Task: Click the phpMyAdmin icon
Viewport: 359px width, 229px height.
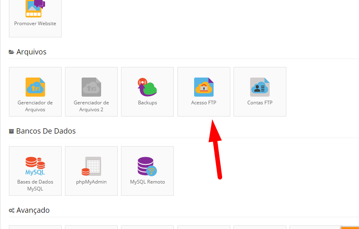Action: coord(91,166)
